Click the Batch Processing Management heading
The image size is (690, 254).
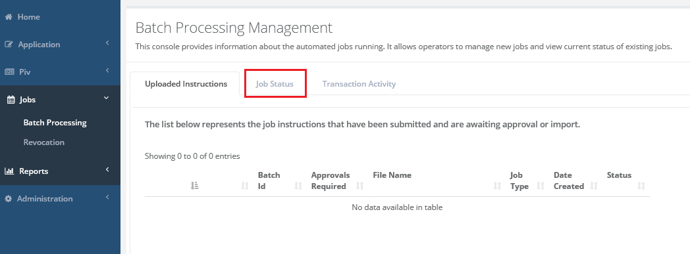click(234, 28)
